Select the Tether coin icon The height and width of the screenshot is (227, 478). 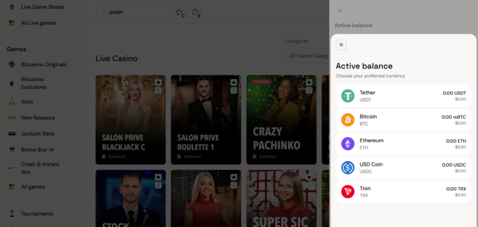(347, 96)
